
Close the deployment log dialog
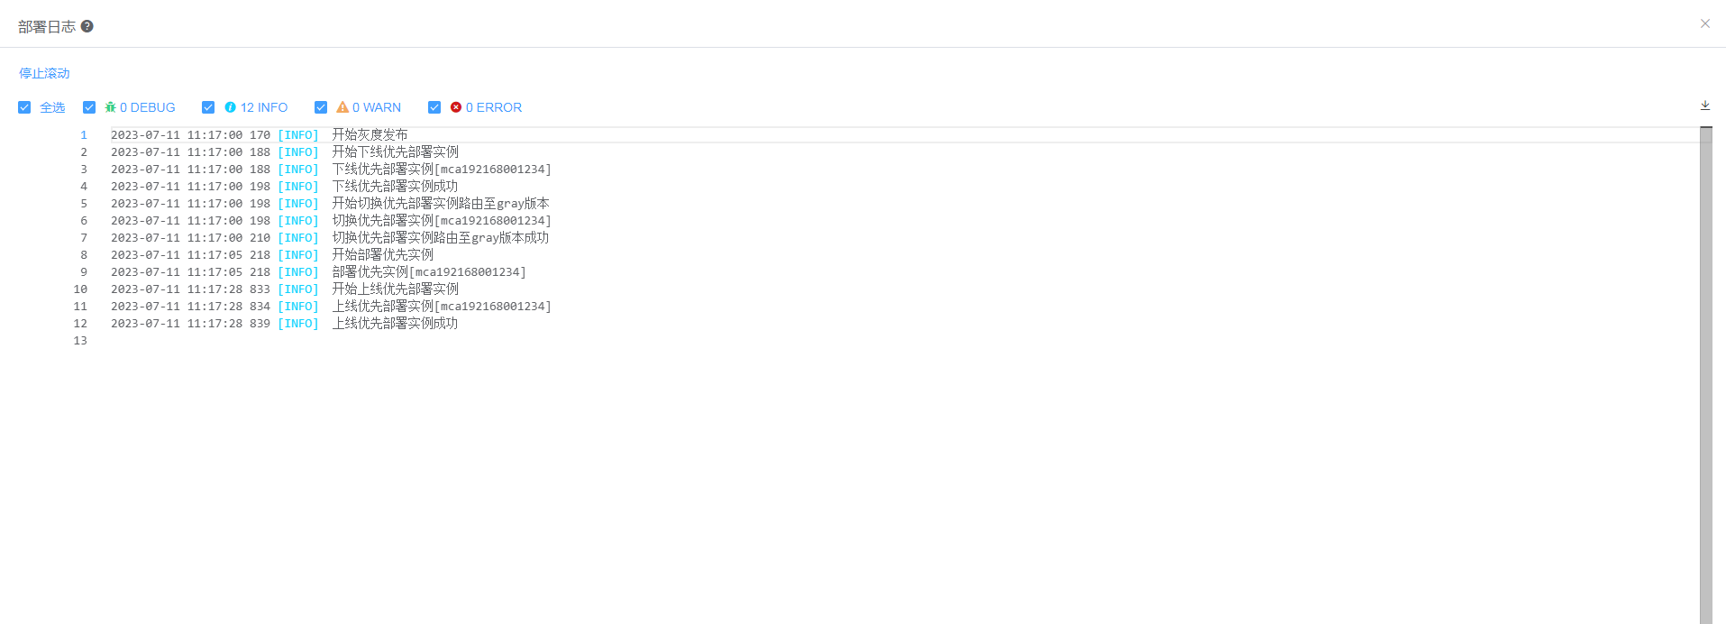click(x=1705, y=23)
